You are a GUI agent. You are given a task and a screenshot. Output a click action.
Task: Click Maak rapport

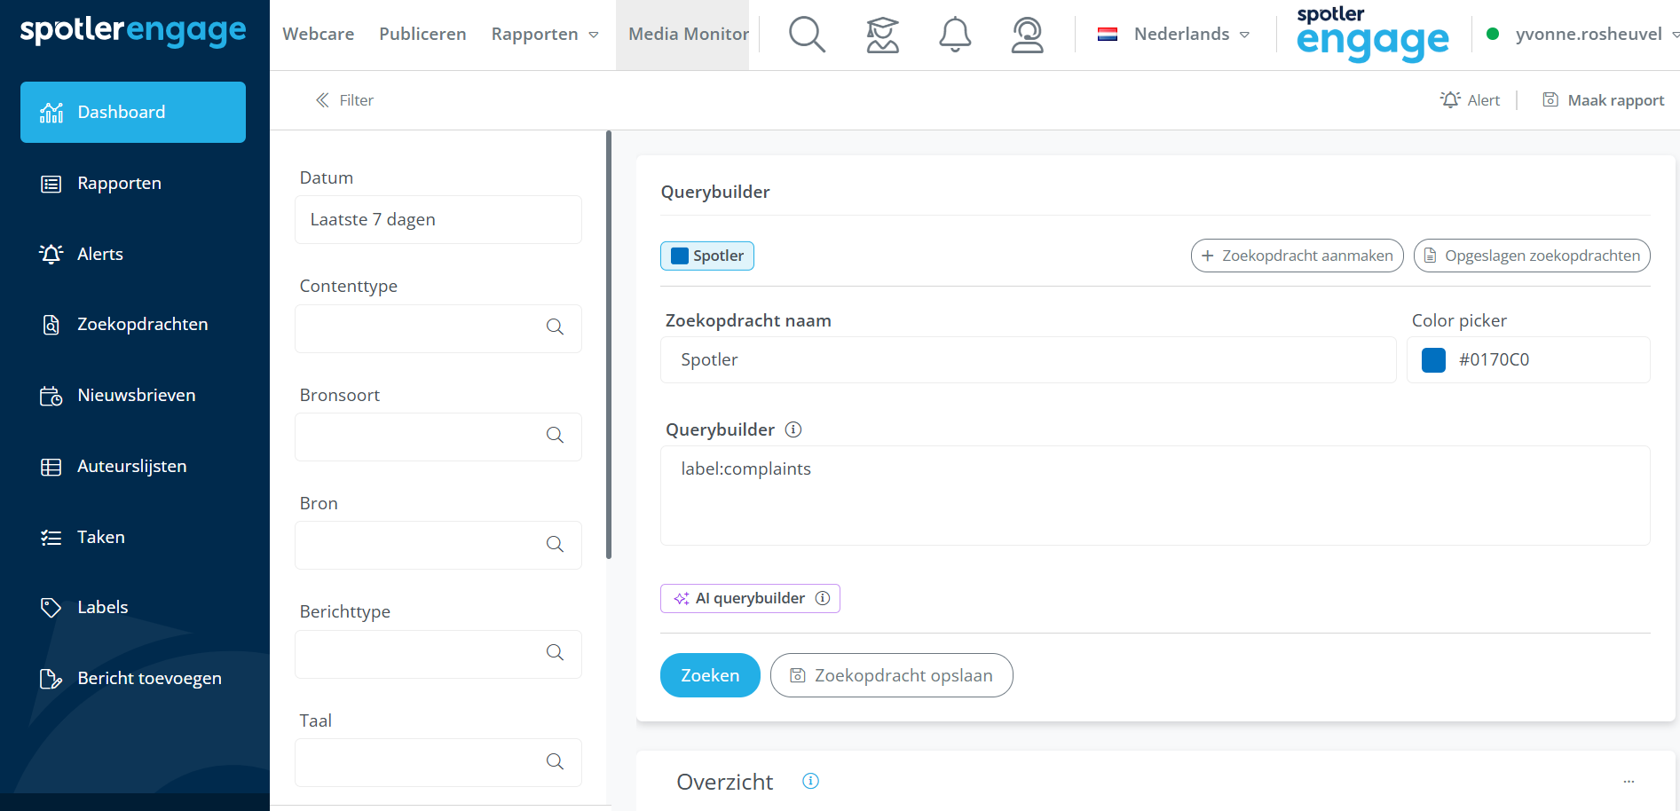point(1604,100)
